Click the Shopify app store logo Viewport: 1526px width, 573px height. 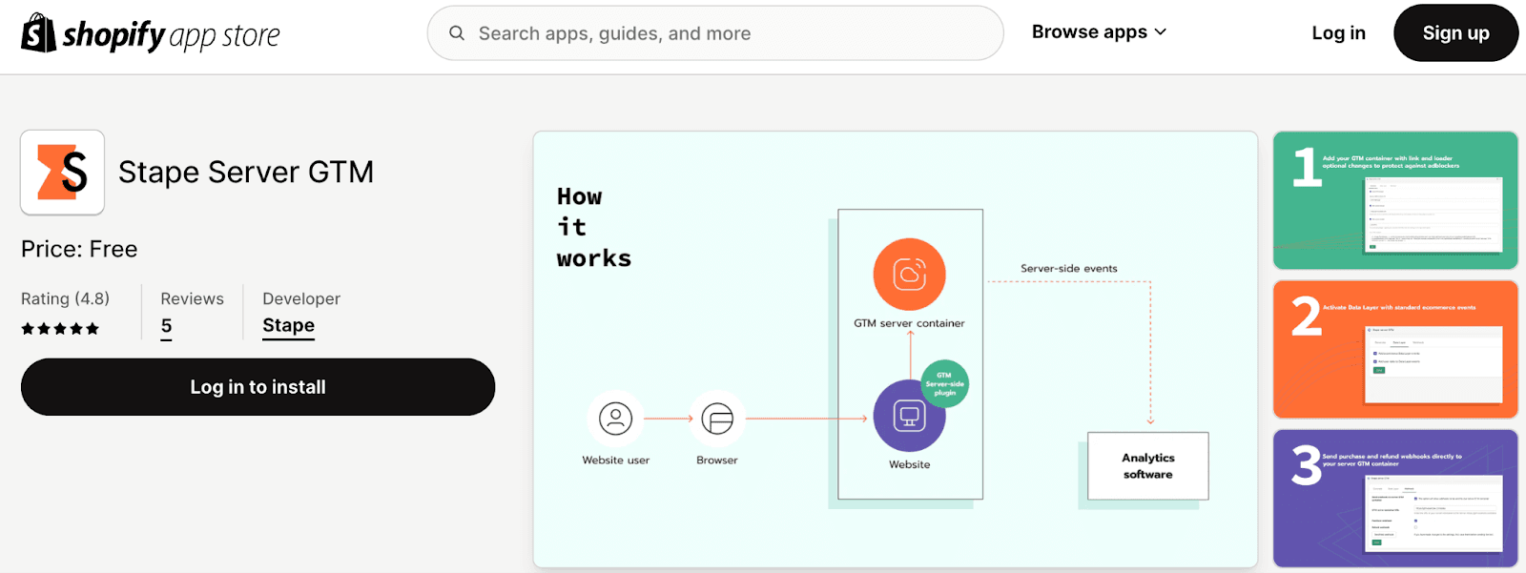click(x=151, y=34)
